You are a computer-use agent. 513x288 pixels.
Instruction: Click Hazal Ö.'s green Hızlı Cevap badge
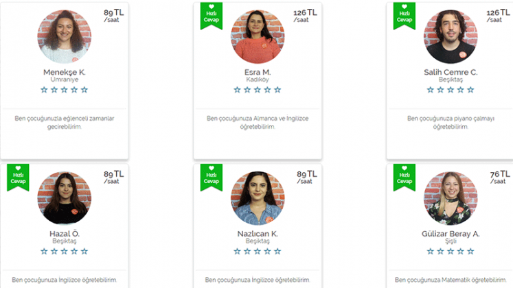click(18, 178)
